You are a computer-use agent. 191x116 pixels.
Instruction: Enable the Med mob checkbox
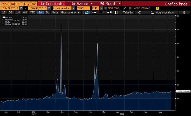point(106,8)
